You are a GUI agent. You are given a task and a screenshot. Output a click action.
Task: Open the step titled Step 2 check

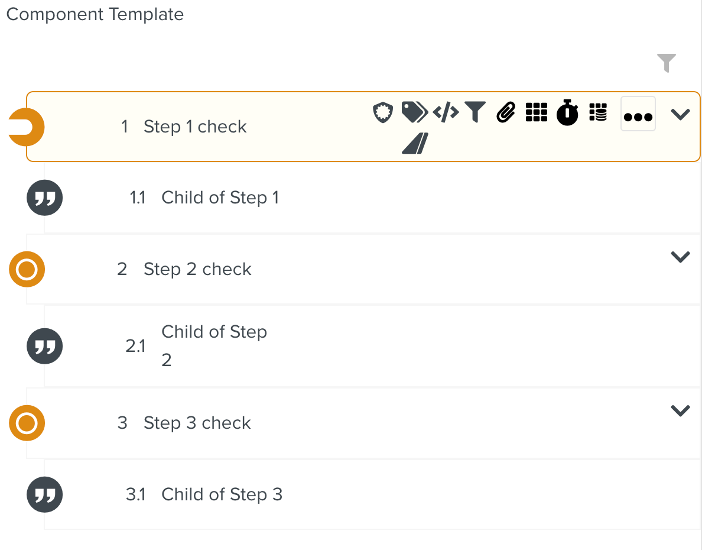coord(197,269)
